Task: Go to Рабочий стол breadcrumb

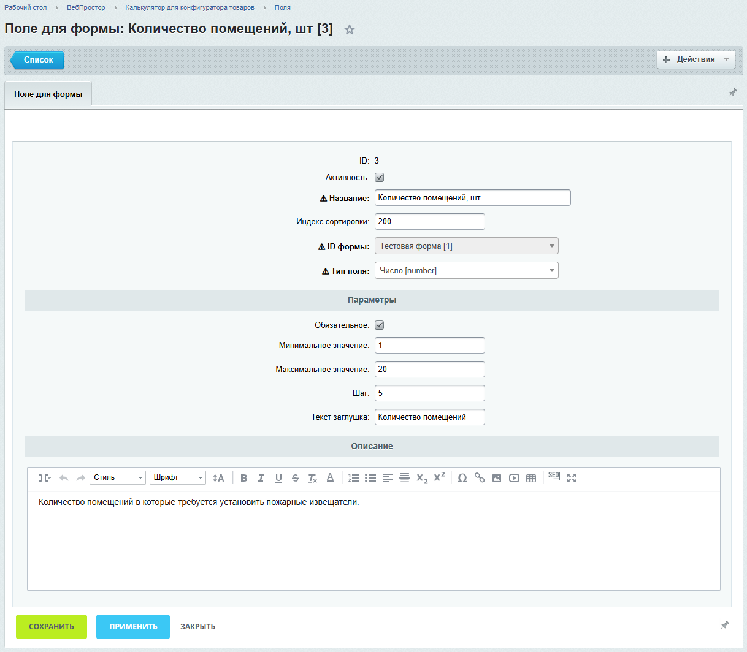Action: point(26,7)
